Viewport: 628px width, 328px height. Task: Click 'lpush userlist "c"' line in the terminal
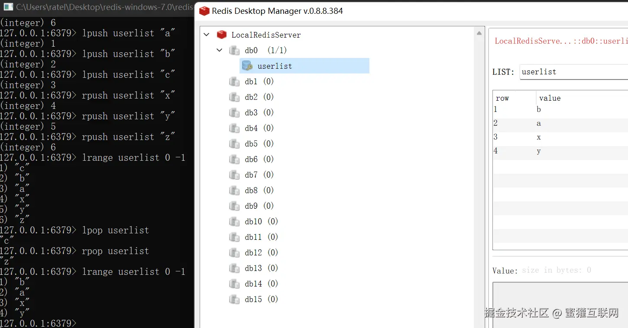87,75
